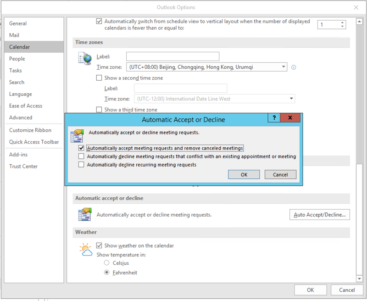Uncheck automatically accept meeting requests
The width and height of the screenshot is (367, 301).
pos(81,148)
